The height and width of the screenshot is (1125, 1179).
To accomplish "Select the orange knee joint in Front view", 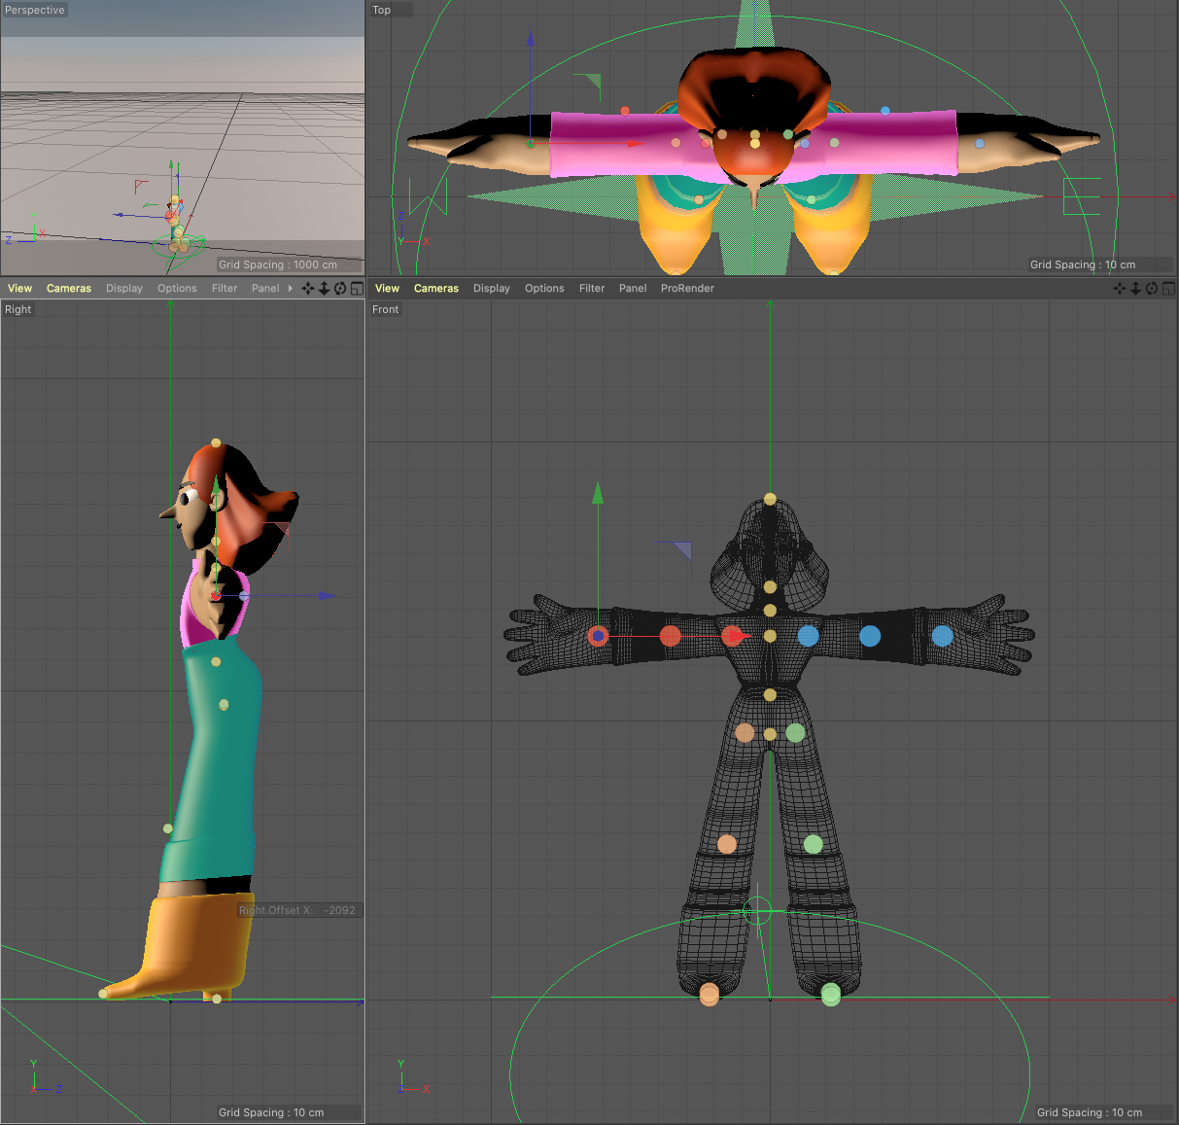I will 727,844.
